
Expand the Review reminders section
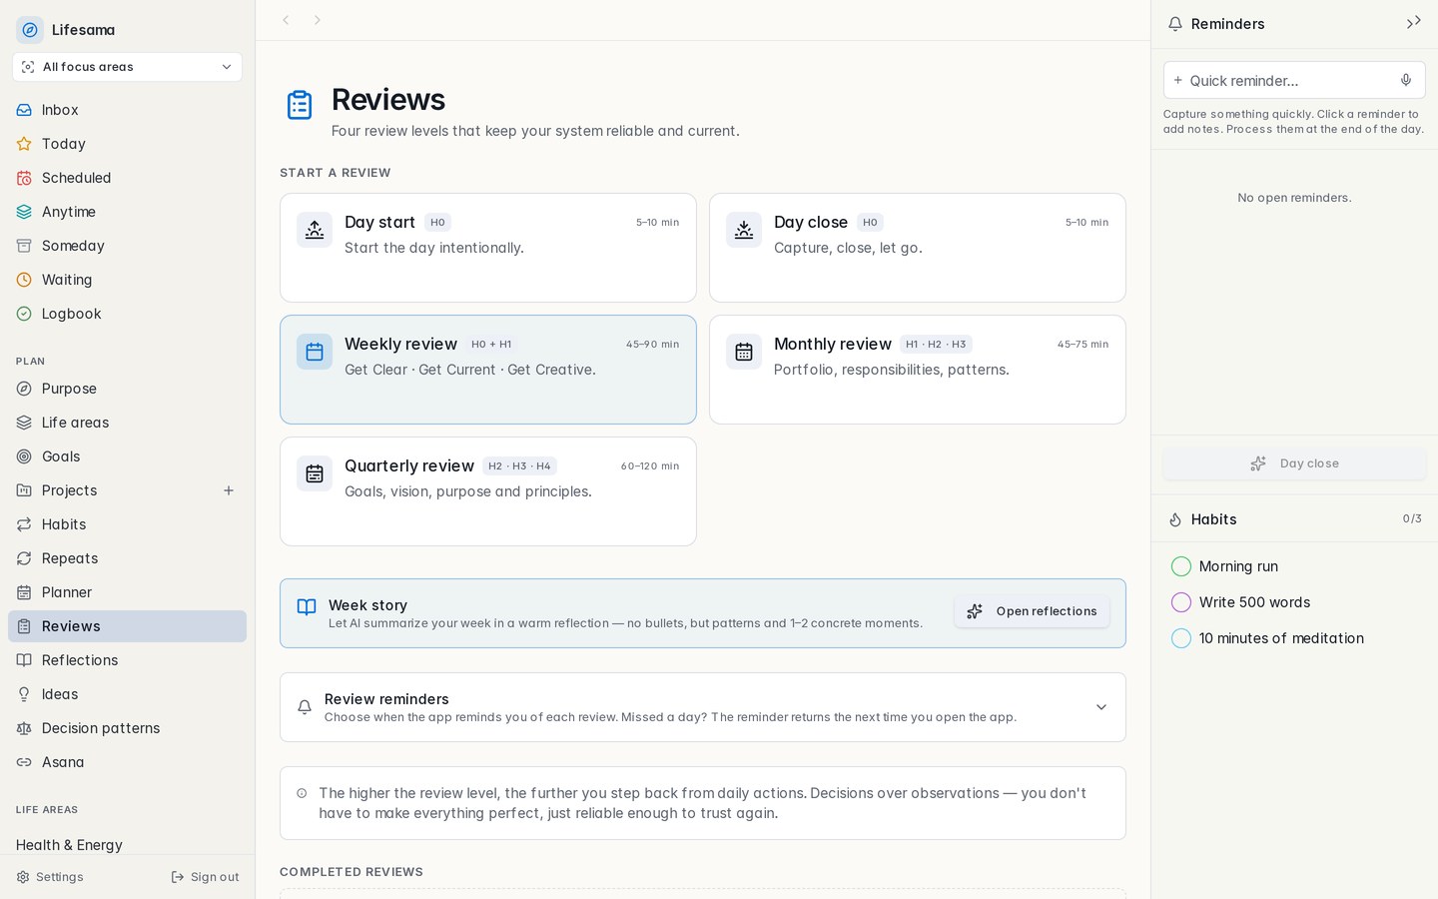coord(703,707)
